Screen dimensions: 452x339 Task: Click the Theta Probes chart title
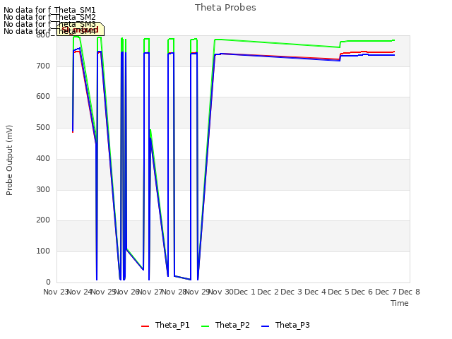(x=225, y=8)
